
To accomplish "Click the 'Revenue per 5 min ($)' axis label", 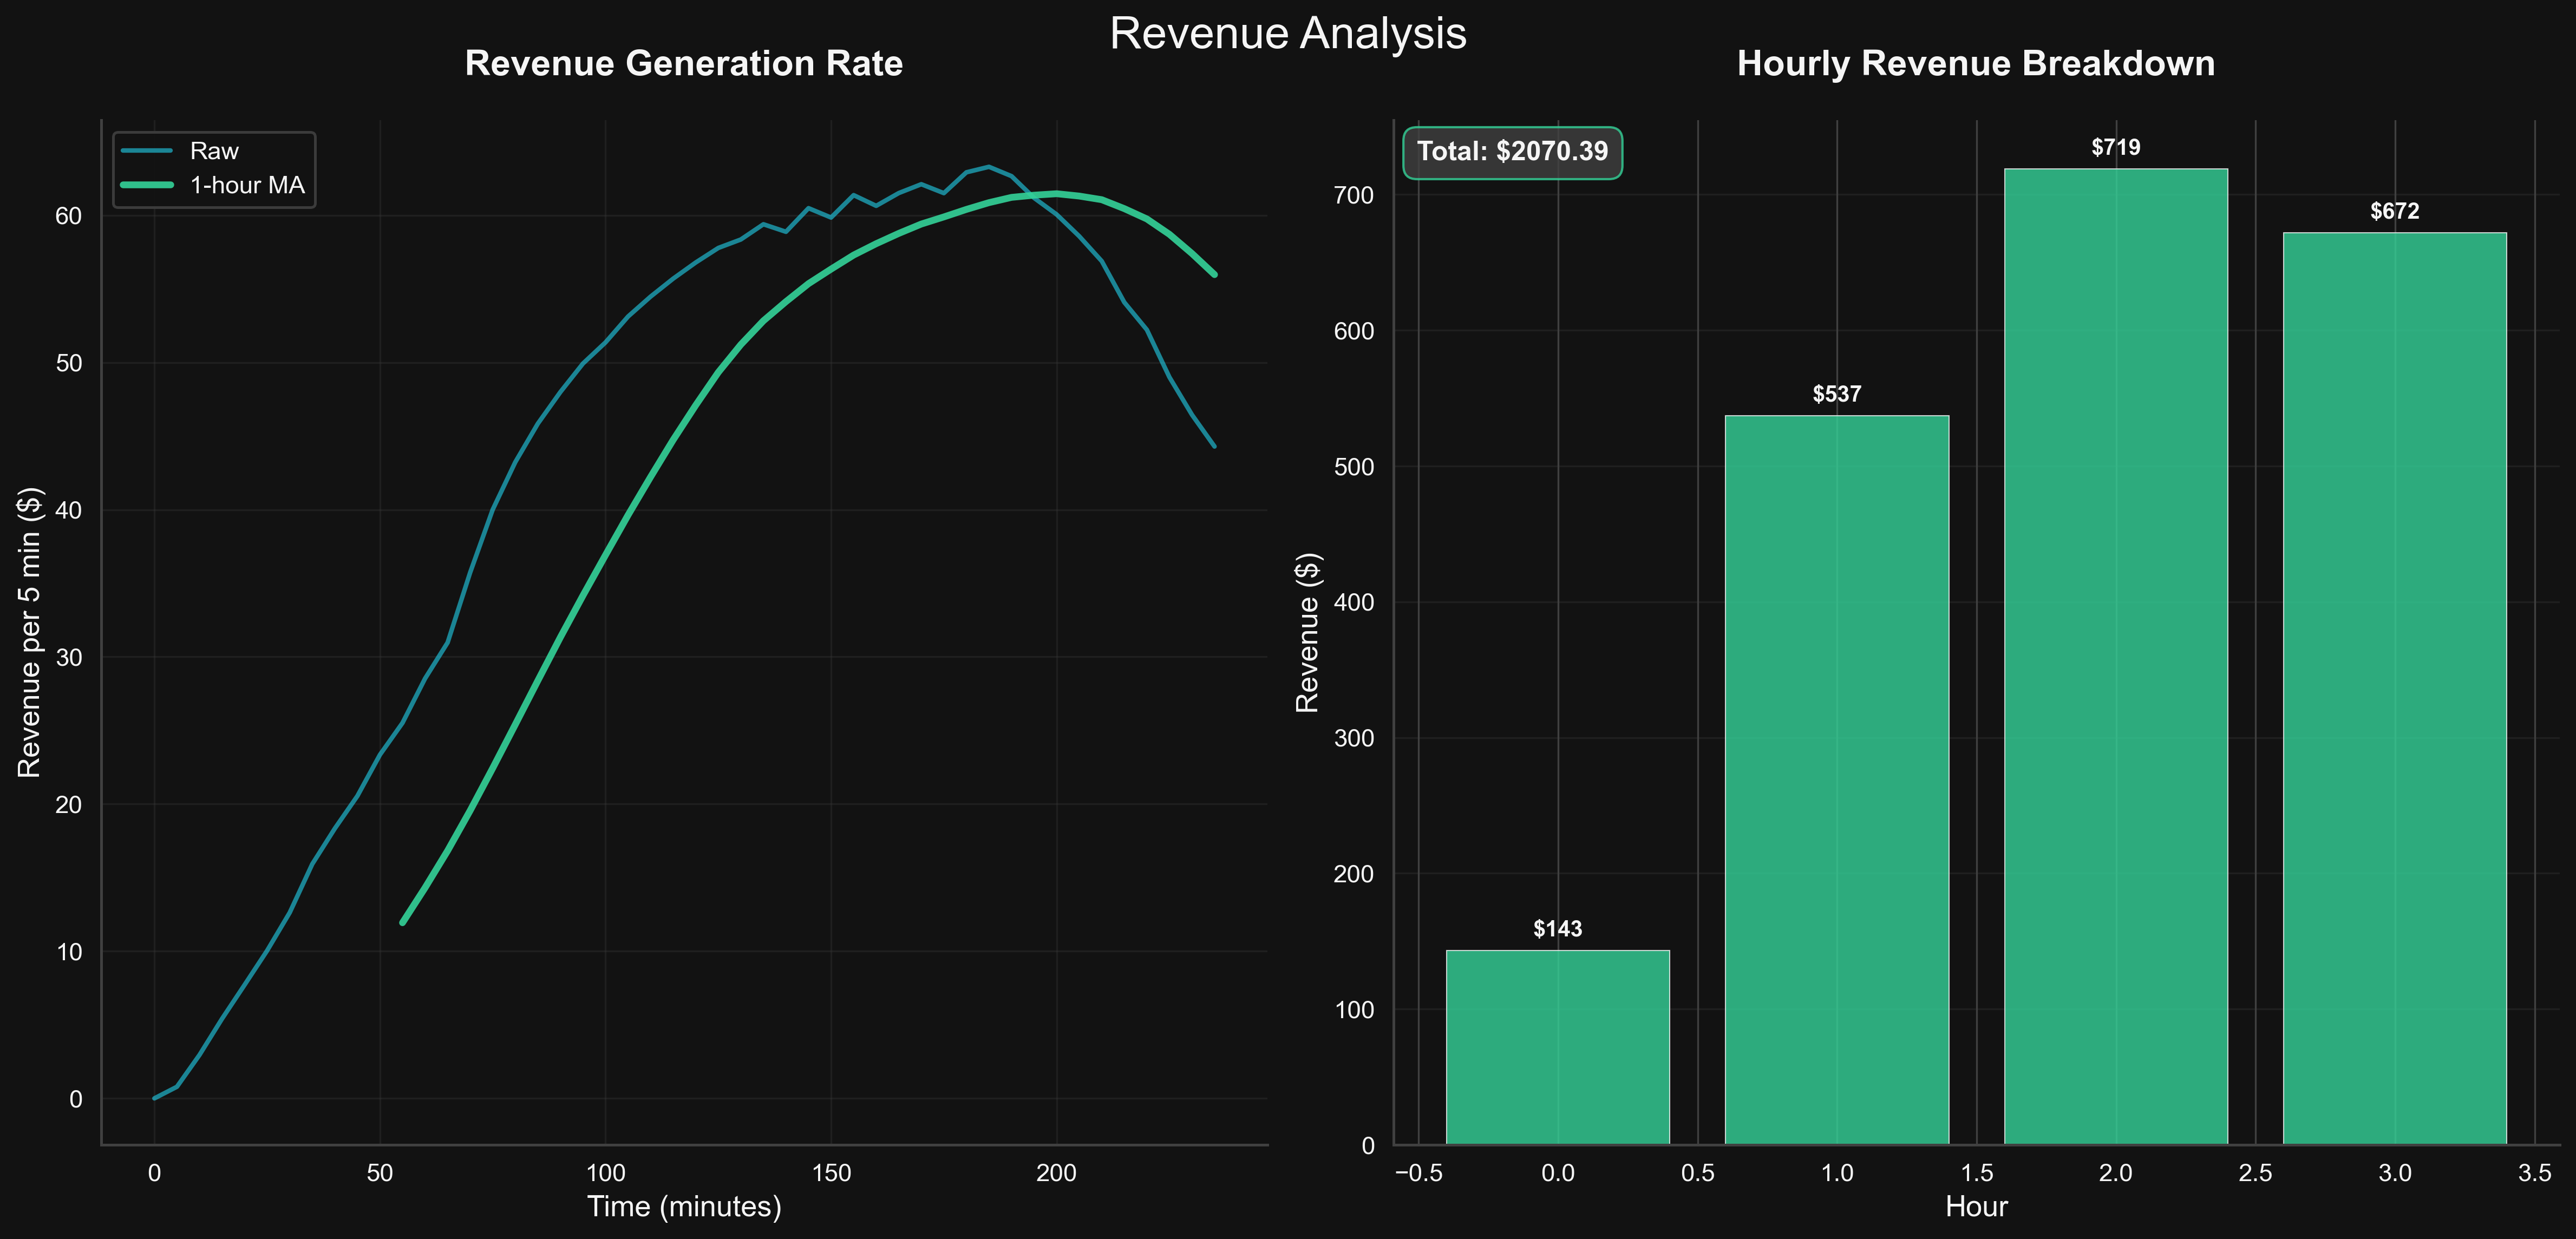I will coord(30,632).
